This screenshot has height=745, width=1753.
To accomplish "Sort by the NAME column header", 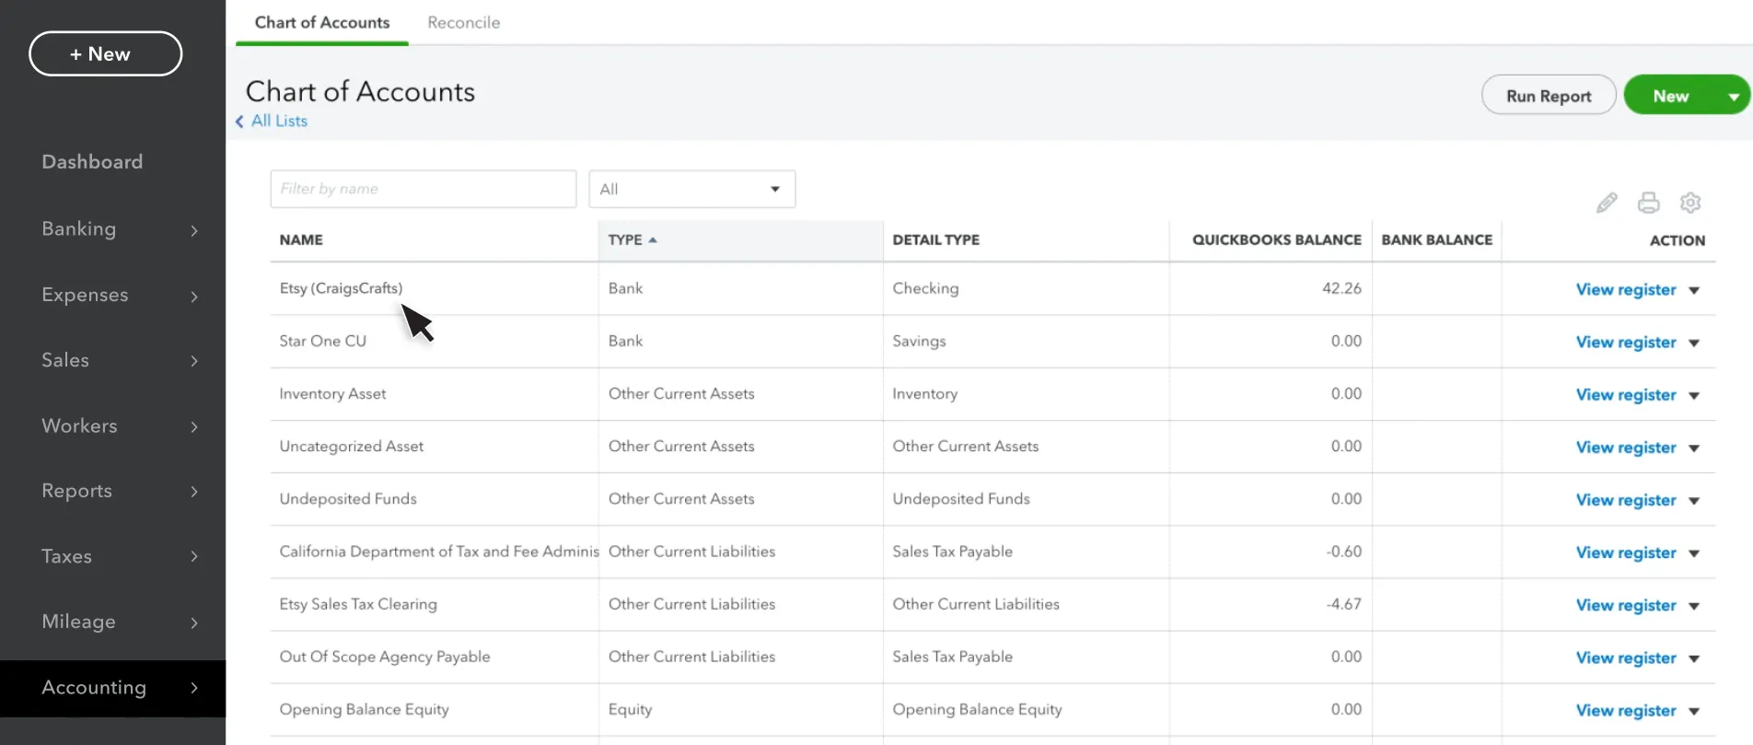I will [x=301, y=239].
